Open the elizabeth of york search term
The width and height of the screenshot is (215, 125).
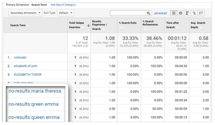[25, 66]
